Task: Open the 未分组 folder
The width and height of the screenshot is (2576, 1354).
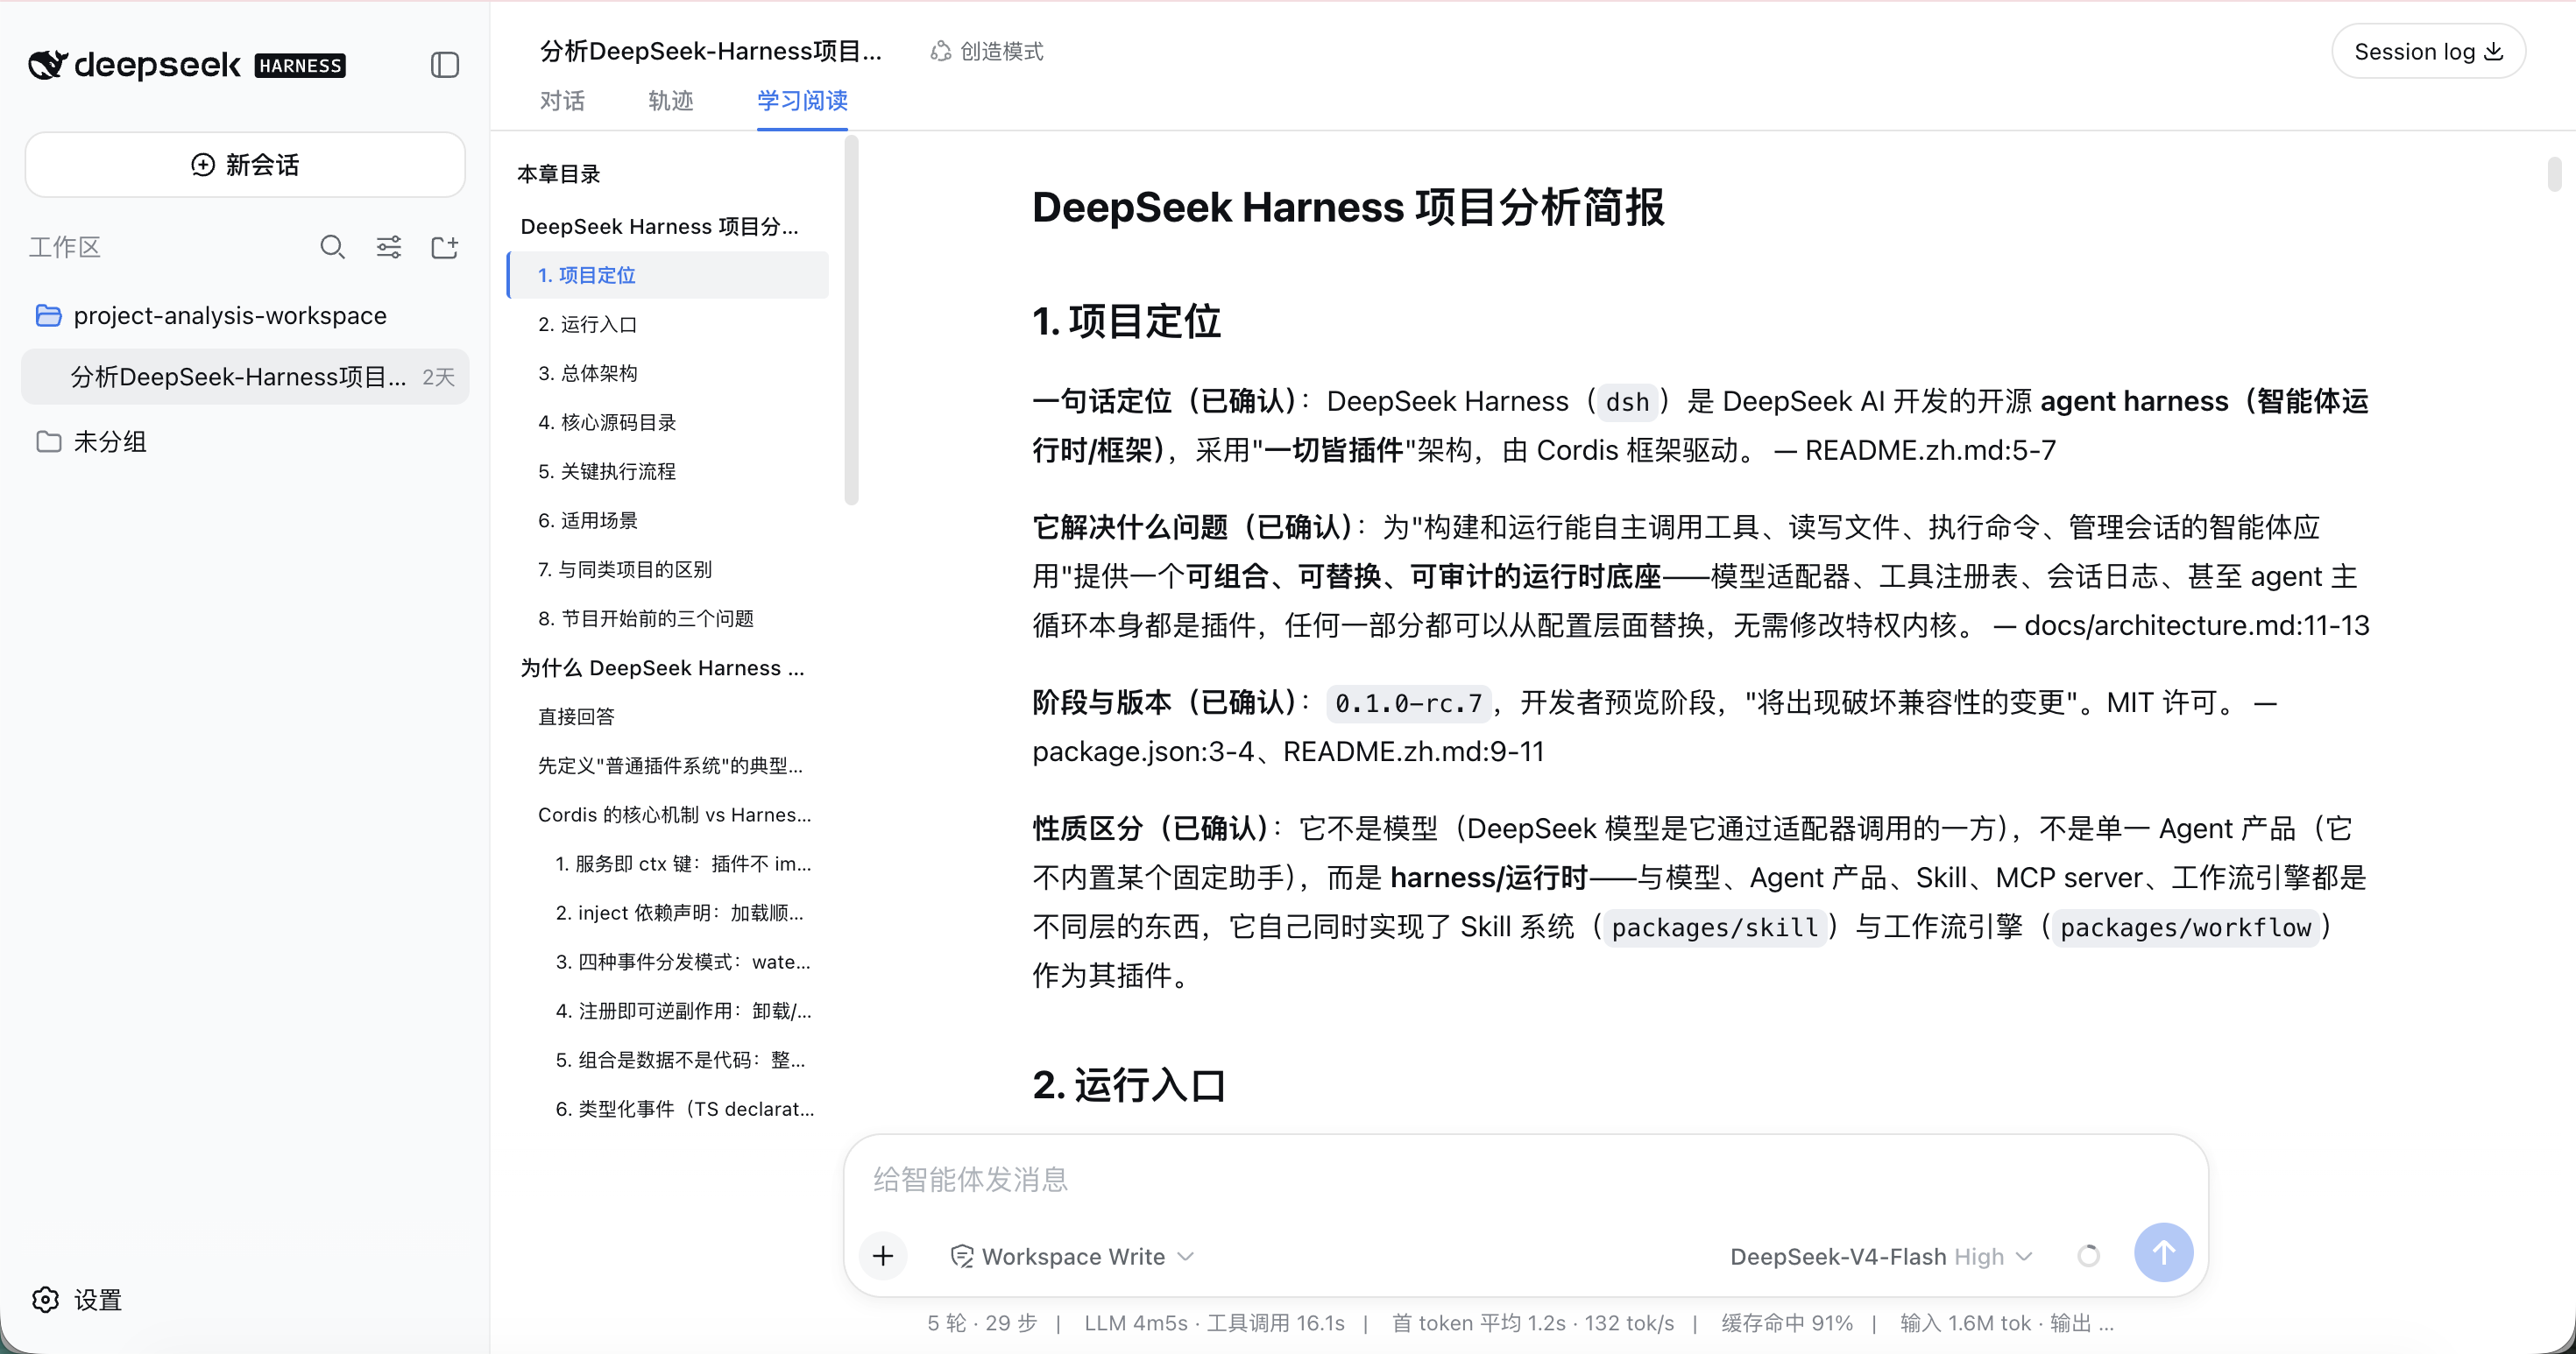Action: [x=245, y=441]
